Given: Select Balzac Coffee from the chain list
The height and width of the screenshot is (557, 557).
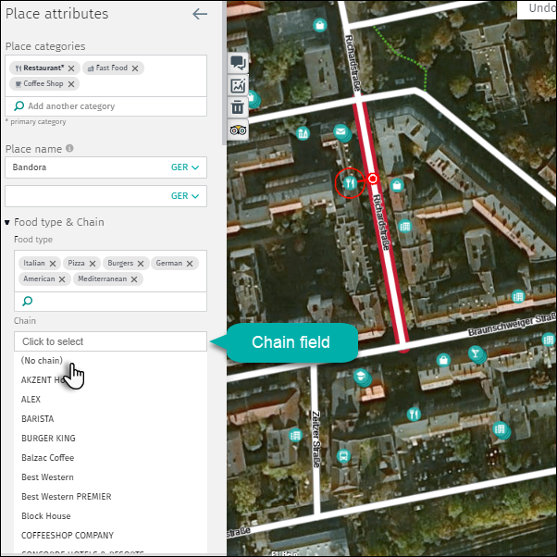Looking at the screenshot, I should (x=47, y=458).
